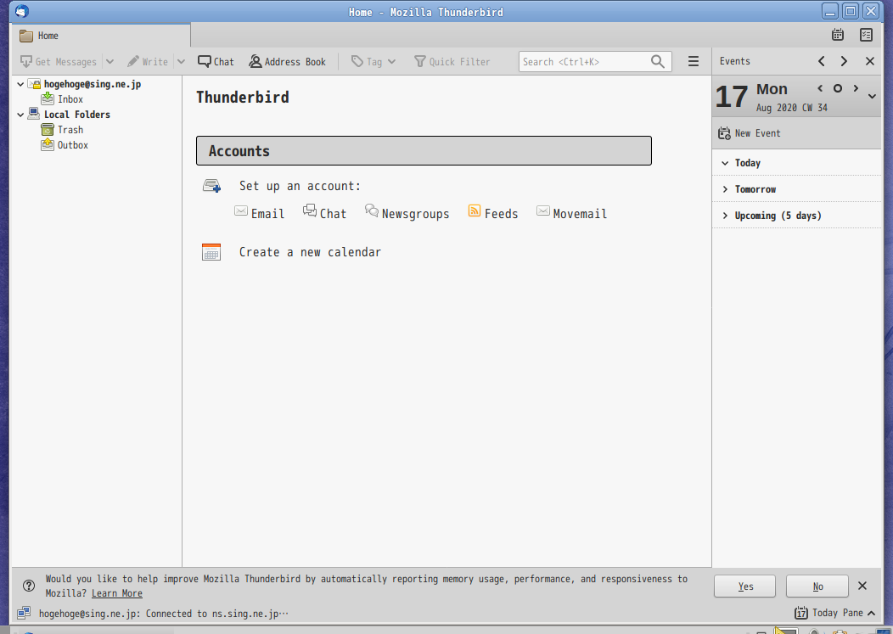
Task: Expand the mini calendar dropdown chevron
Action: click(872, 96)
